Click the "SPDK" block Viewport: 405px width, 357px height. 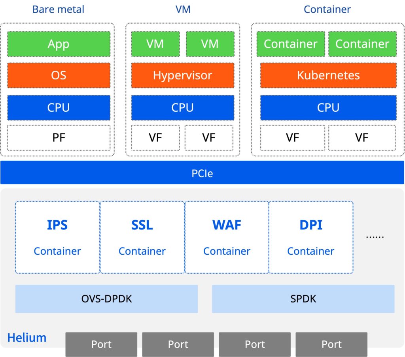pos(303,299)
